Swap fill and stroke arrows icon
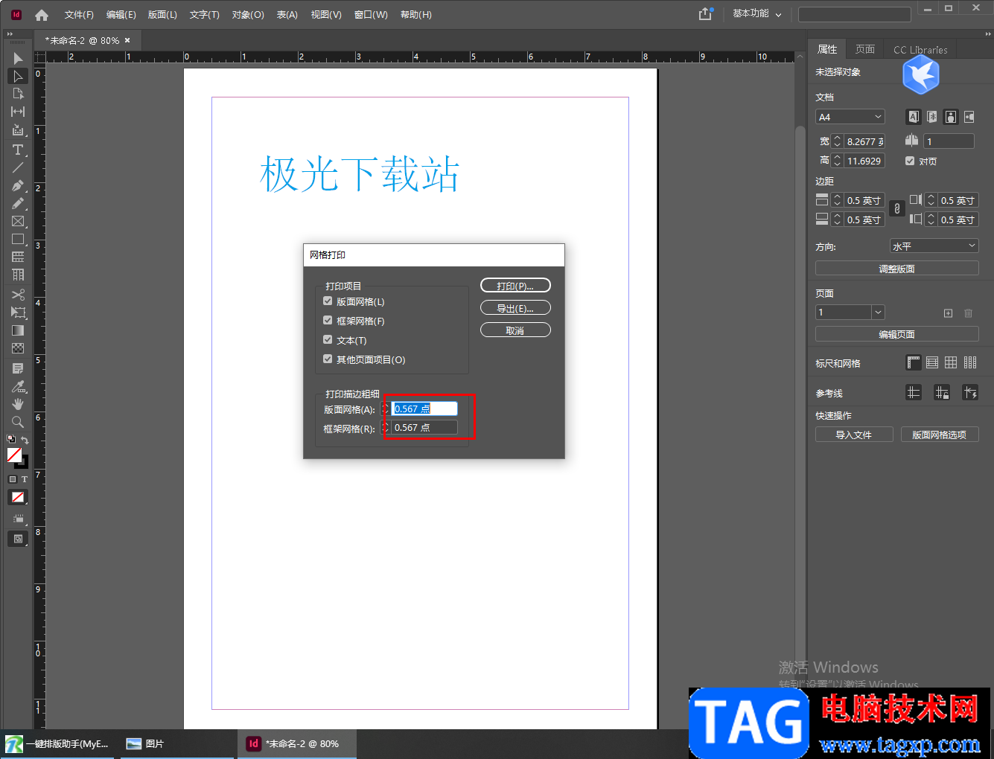This screenshot has height=759, width=994. [25, 440]
